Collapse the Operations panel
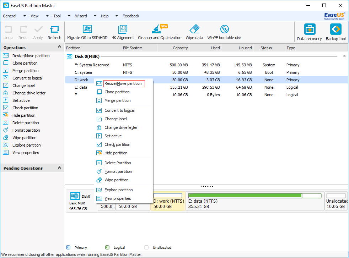 [59, 47]
